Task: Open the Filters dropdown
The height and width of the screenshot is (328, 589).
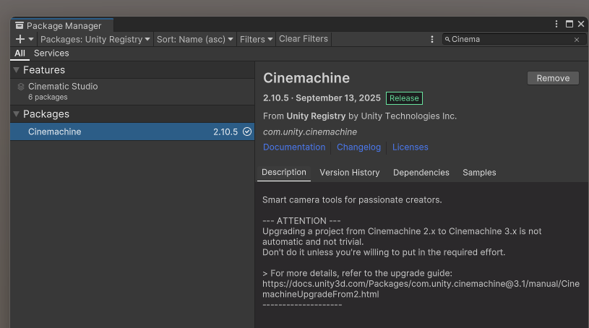Action: [x=257, y=39]
